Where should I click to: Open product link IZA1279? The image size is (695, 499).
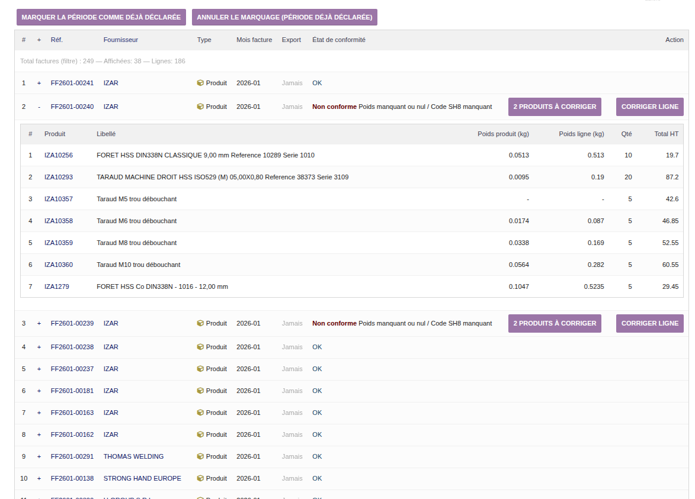(57, 286)
